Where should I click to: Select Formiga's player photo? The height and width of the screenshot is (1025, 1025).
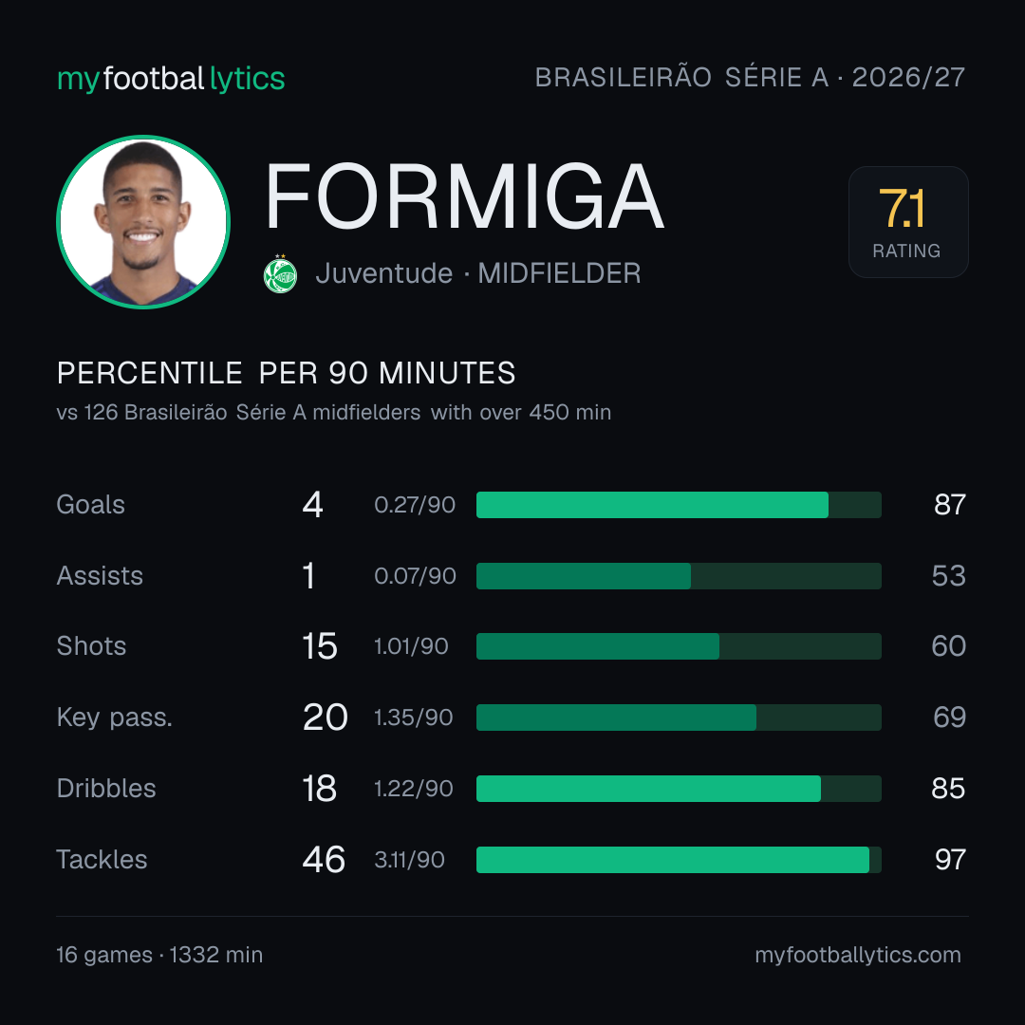coord(143,221)
